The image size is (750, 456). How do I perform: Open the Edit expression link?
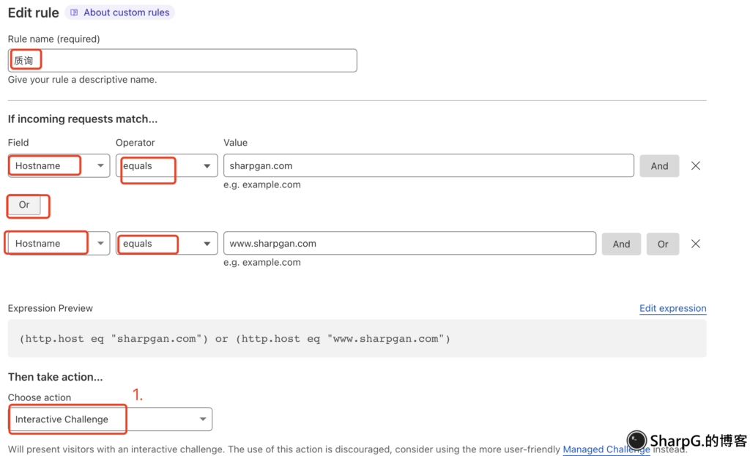click(672, 308)
